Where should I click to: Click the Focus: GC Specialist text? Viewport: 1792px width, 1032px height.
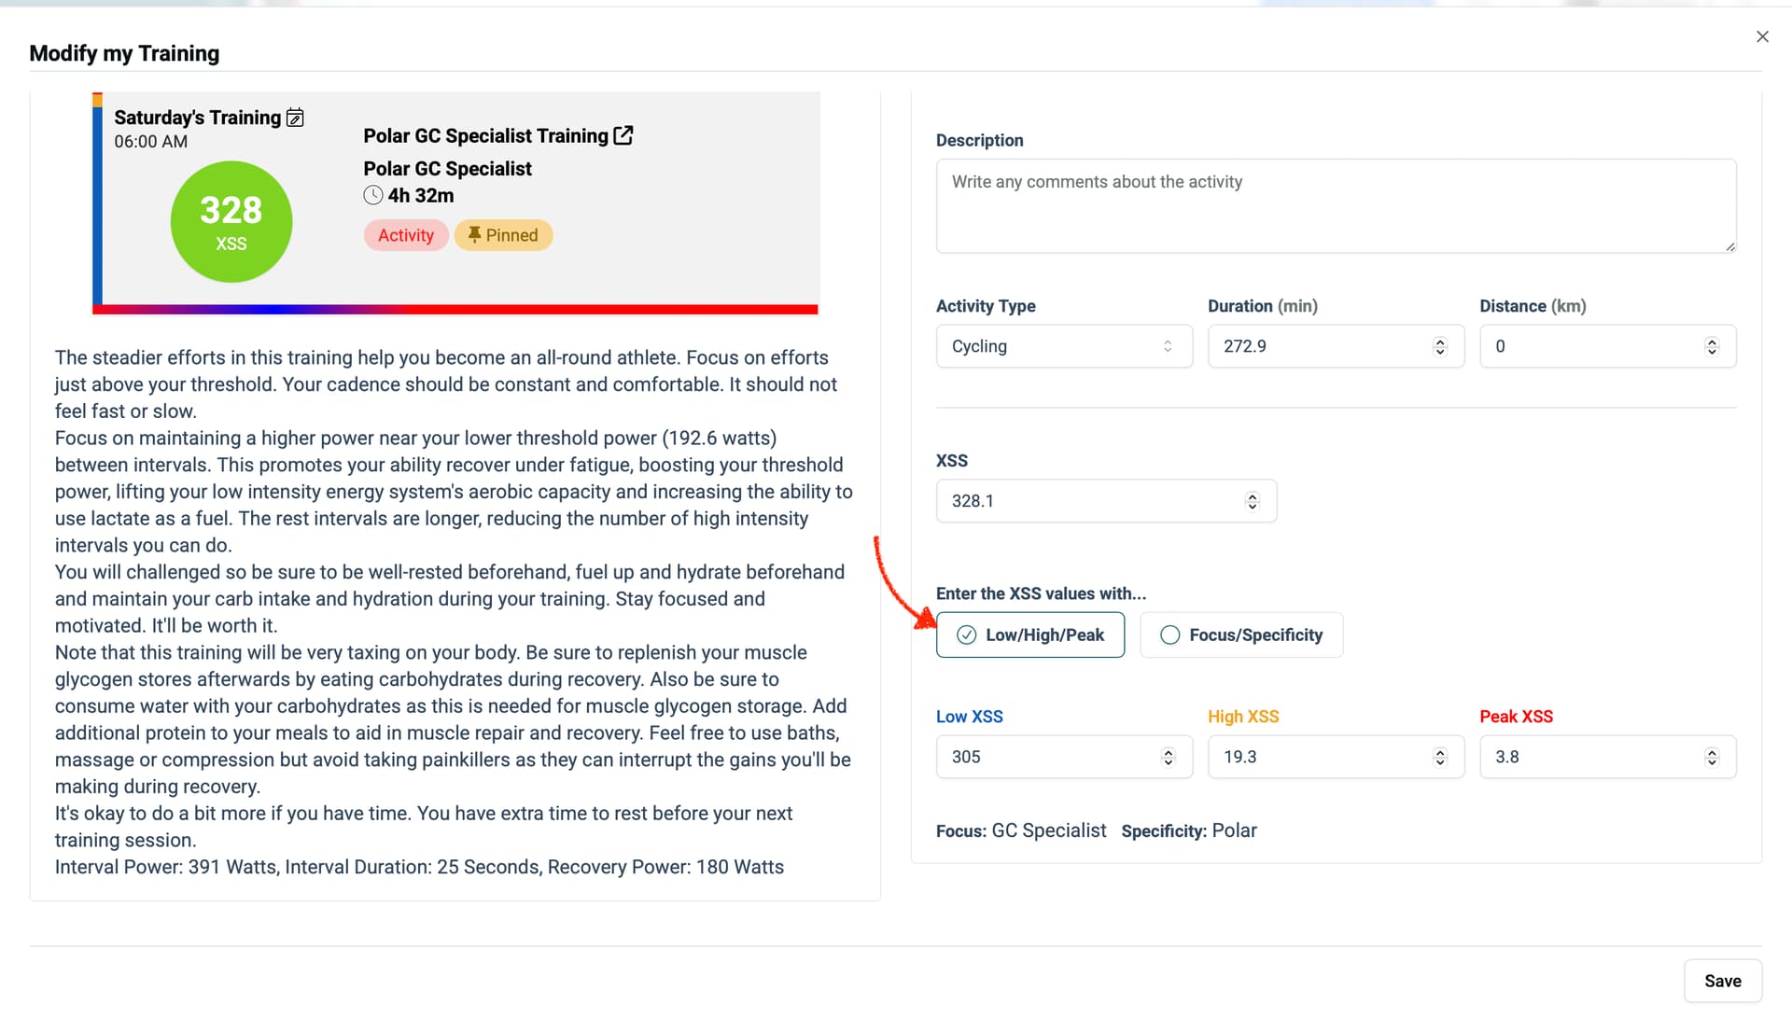pos(1021,830)
